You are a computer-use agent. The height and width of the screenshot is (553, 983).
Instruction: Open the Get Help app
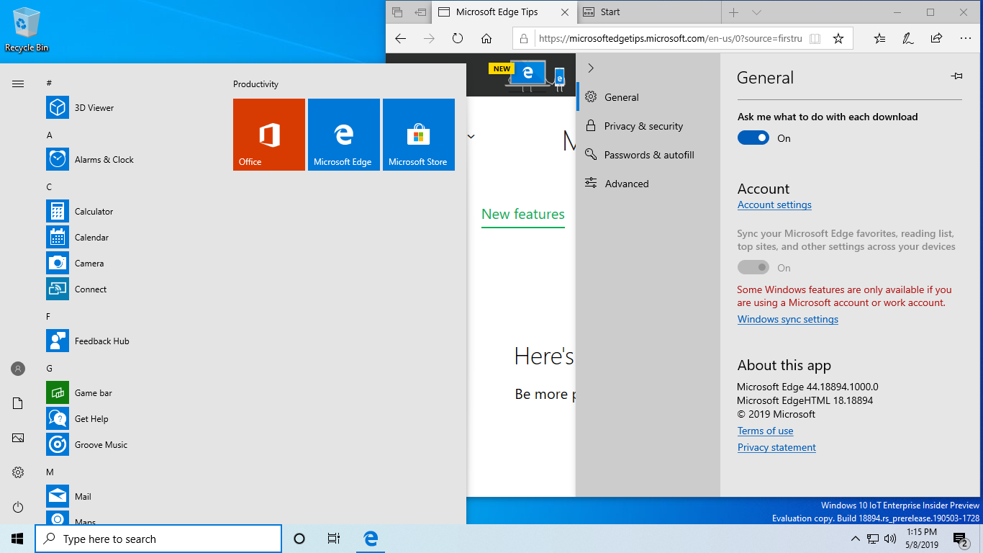point(58,419)
